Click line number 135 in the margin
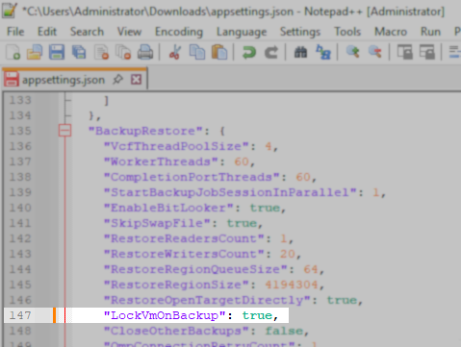This screenshot has height=347, width=461. tap(20, 131)
